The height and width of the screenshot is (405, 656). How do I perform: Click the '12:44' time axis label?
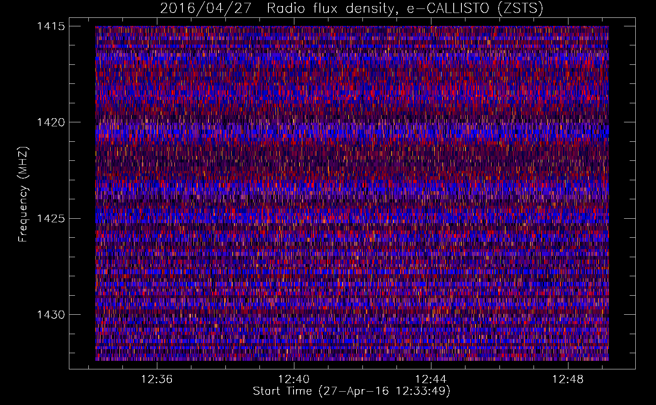point(431,379)
